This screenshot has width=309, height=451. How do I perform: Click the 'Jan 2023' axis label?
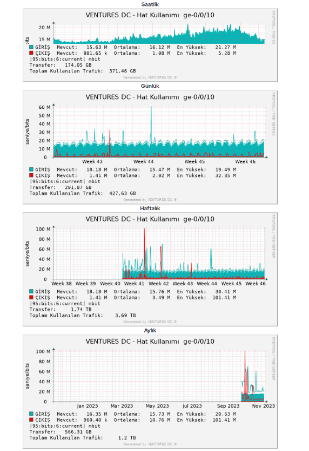pyautogui.click(x=87, y=406)
